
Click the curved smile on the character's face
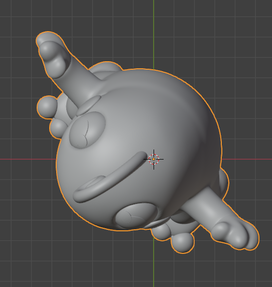[x=110, y=177]
